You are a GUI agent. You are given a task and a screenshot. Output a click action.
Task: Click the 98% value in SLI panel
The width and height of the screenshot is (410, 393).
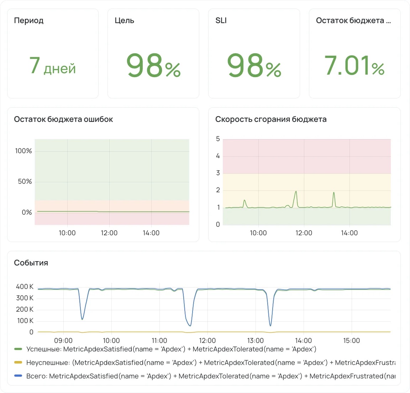tap(254, 66)
